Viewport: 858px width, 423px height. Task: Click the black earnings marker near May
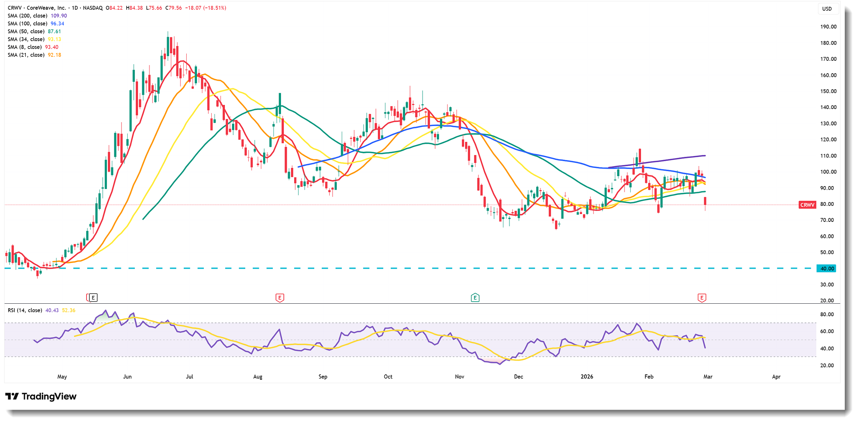point(93,297)
